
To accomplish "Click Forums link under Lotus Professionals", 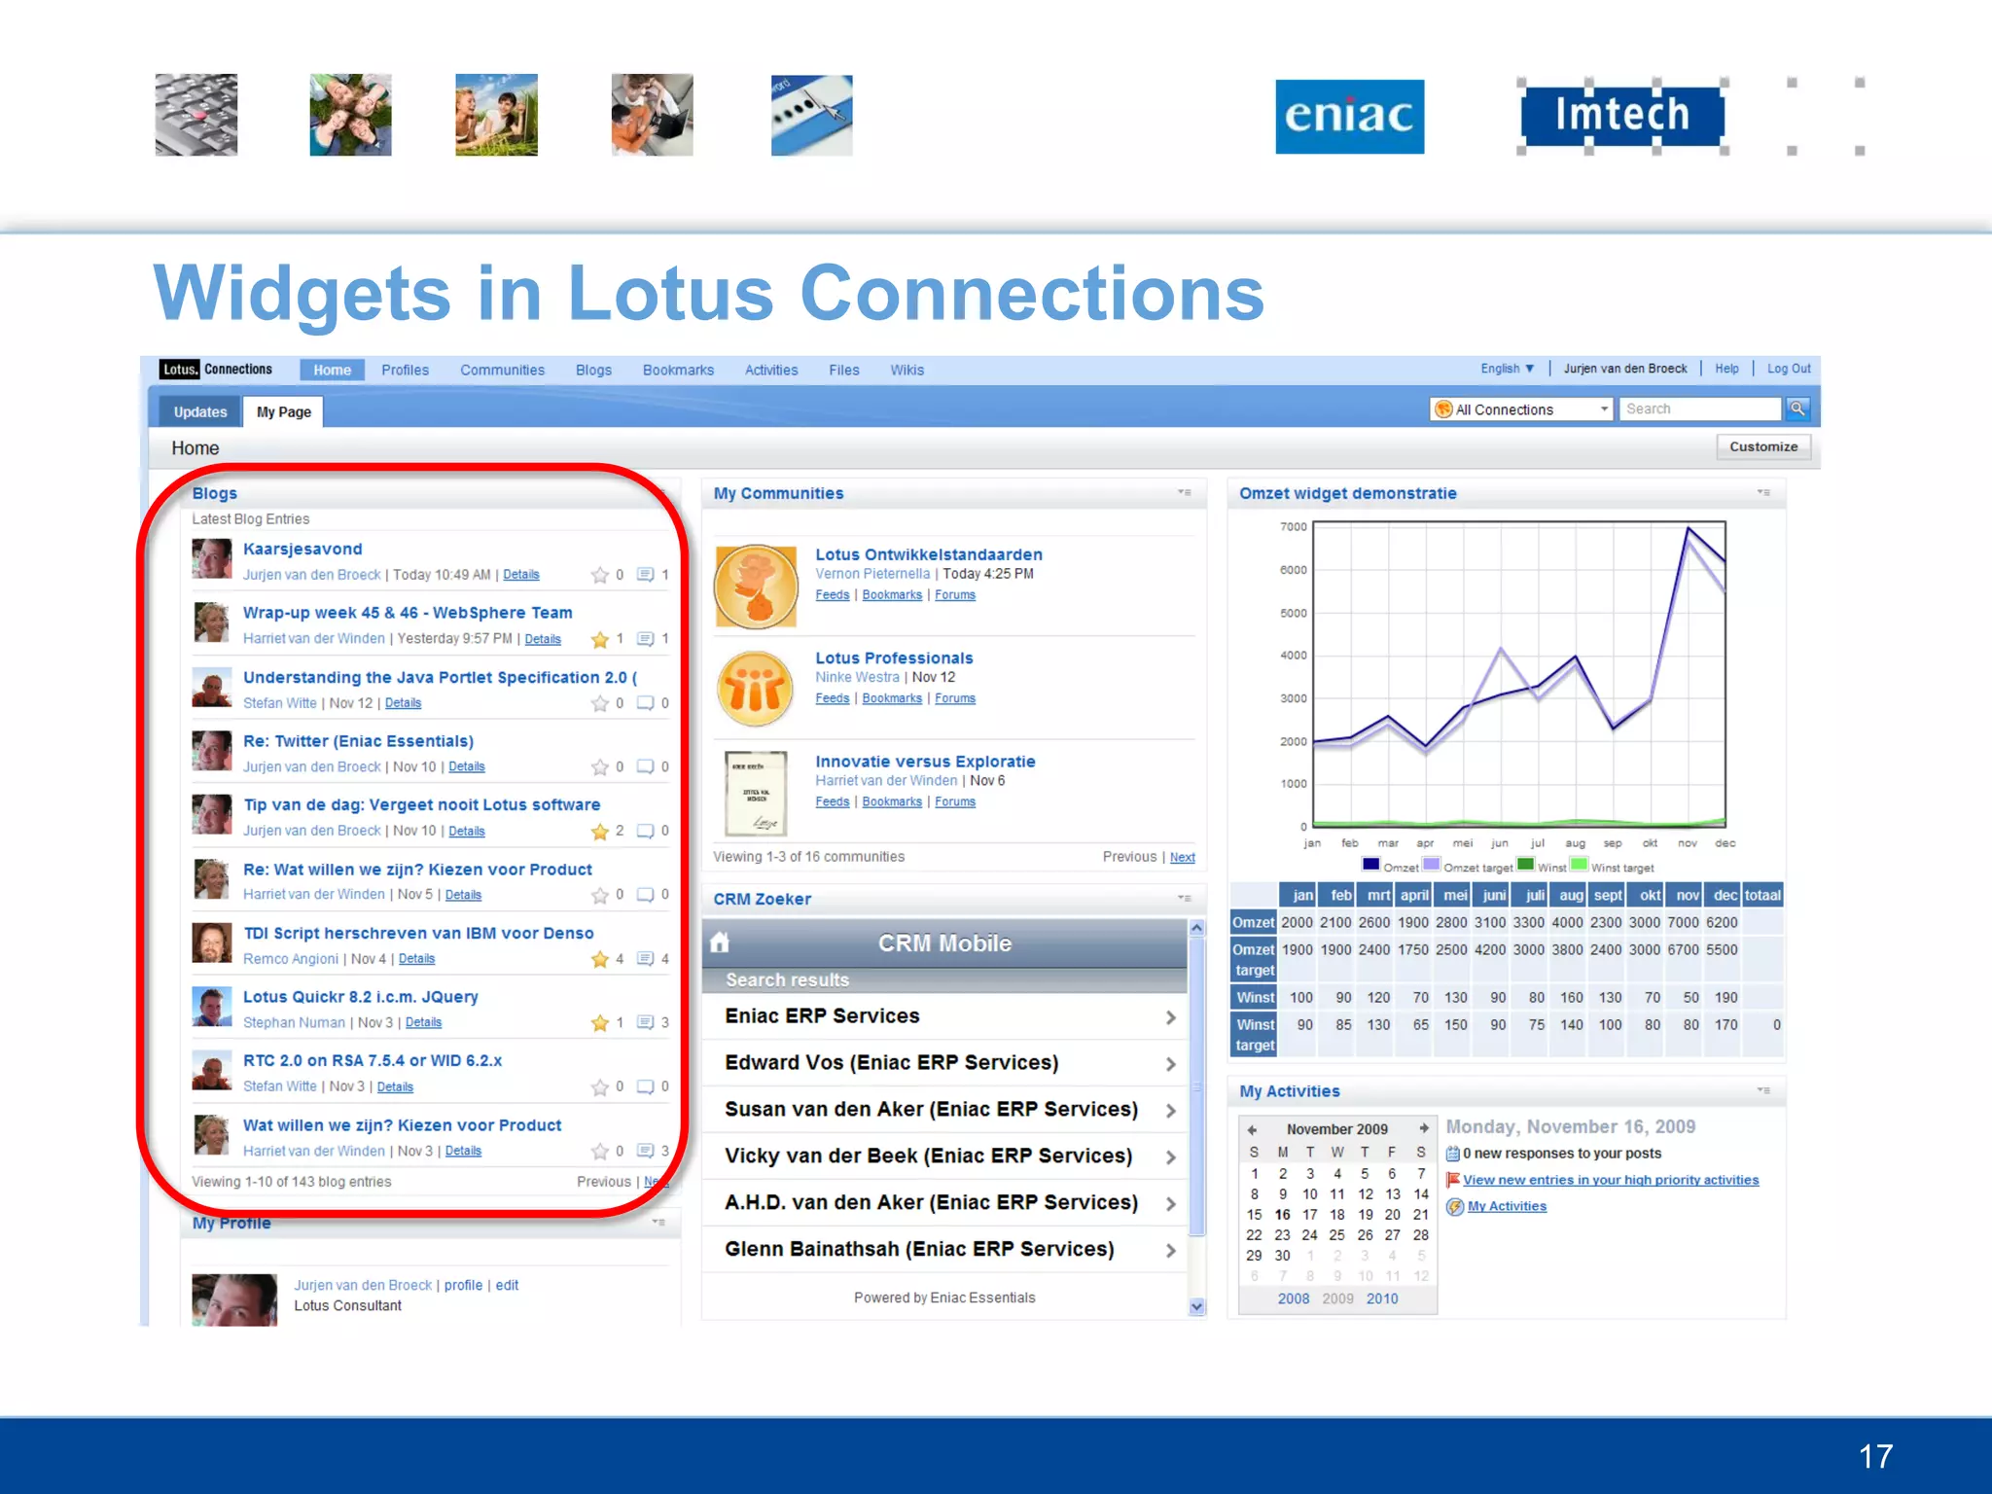I will coord(954,698).
